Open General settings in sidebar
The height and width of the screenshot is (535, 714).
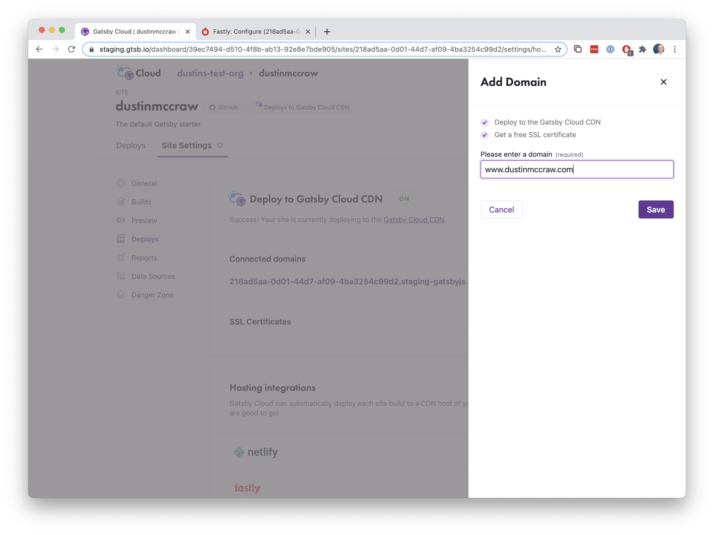tap(144, 183)
